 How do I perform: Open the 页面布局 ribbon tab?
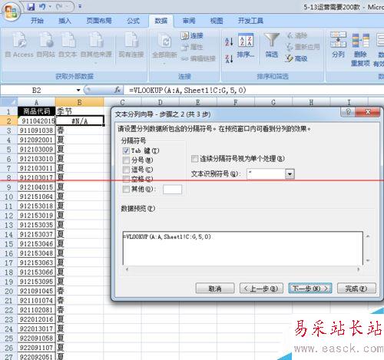tap(99, 21)
